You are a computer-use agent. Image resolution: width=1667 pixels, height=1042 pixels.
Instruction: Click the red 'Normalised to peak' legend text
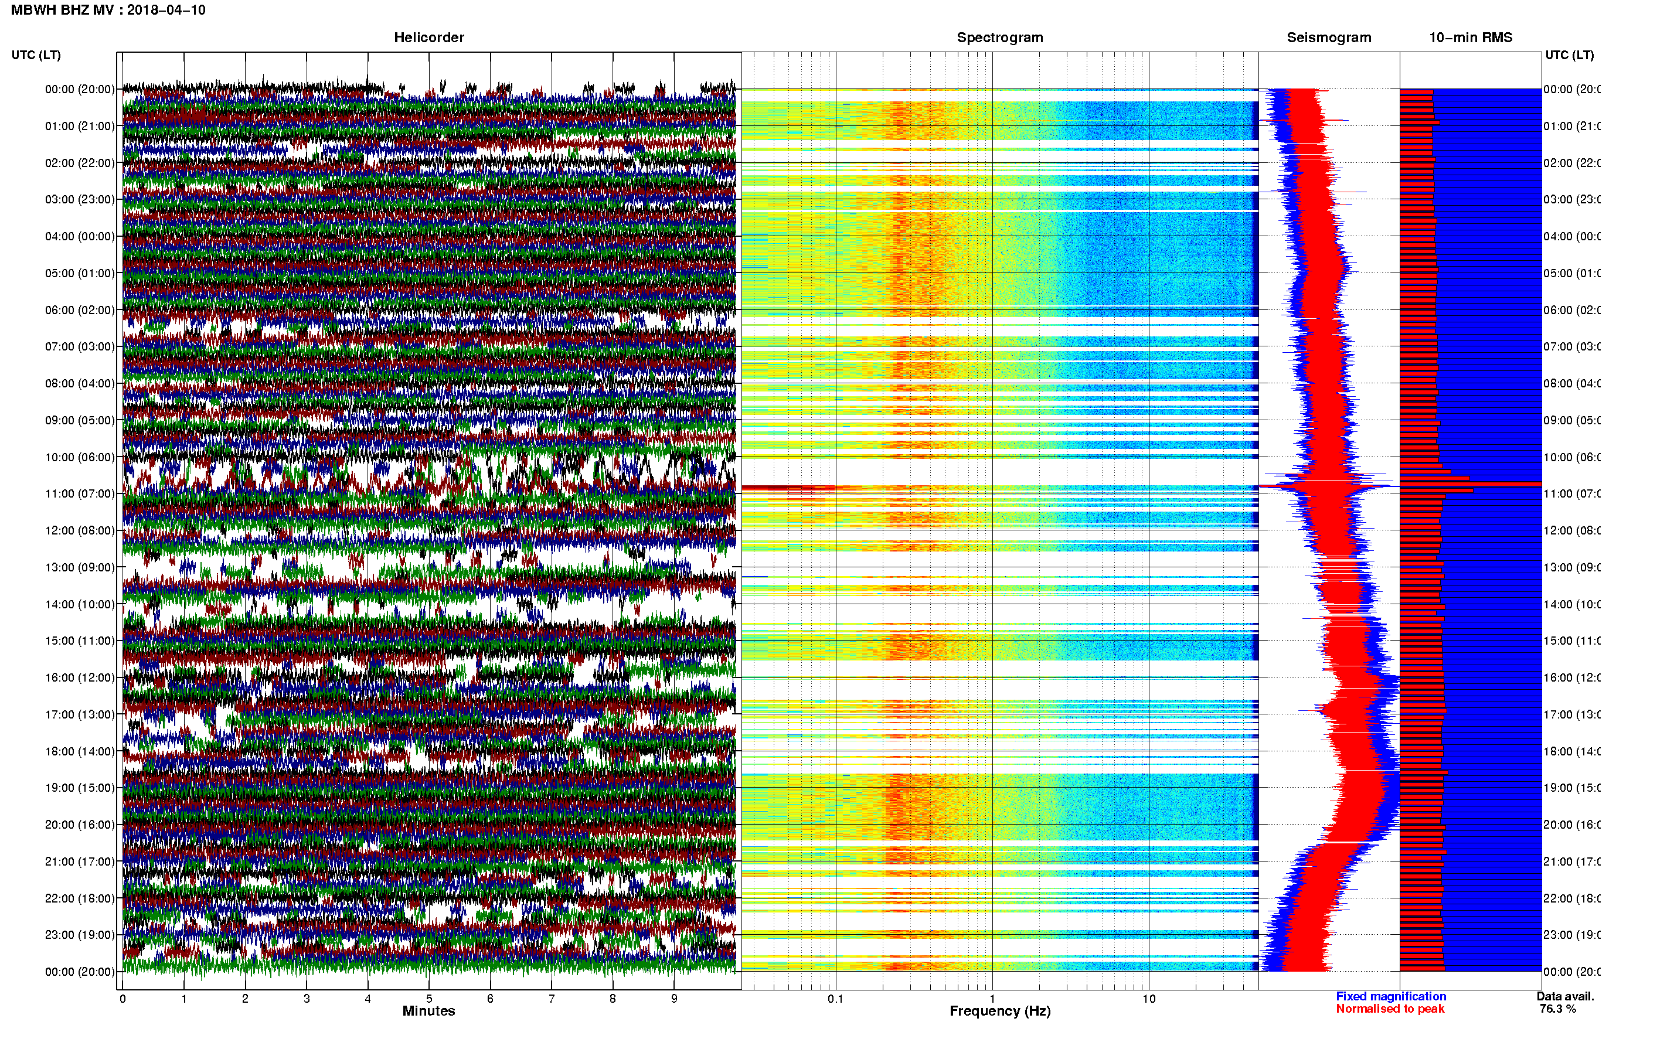[1390, 1009]
